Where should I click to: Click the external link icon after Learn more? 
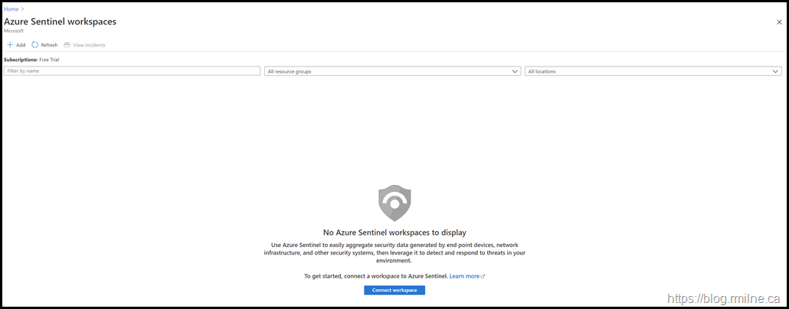pos(483,276)
